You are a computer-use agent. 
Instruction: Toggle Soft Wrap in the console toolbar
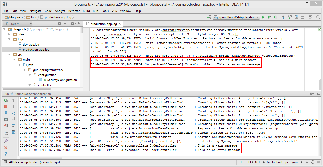coord(13,113)
